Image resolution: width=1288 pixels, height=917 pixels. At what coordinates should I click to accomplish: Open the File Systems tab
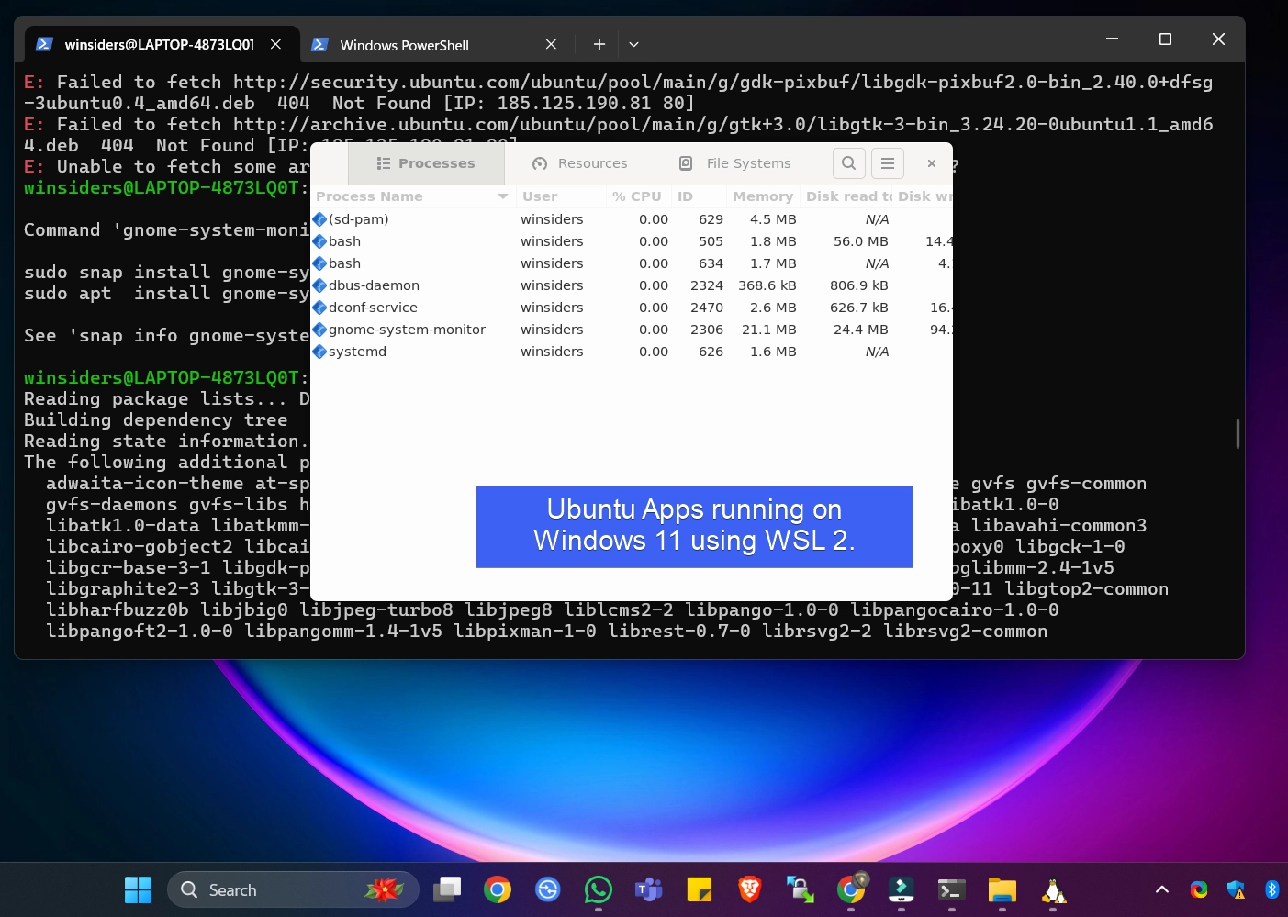[734, 163]
